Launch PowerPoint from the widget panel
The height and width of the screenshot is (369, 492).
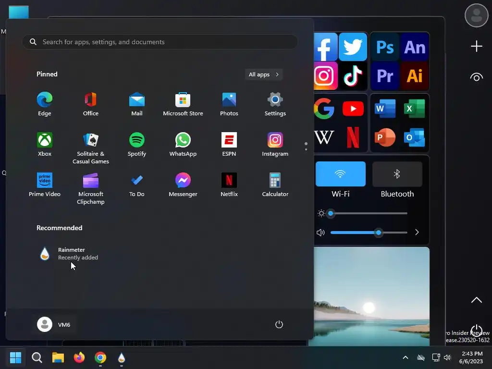click(385, 137)
